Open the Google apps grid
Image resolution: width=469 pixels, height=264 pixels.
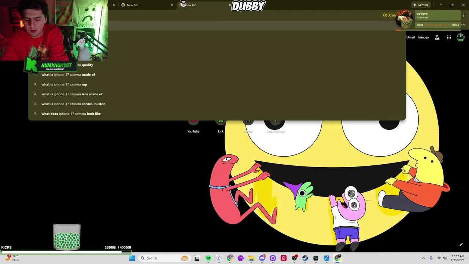pos(449,37)
